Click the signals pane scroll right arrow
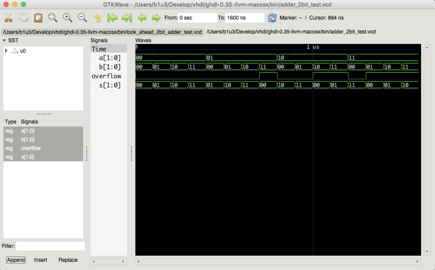This screenshot has width=435, height=270. pos(124,262)
